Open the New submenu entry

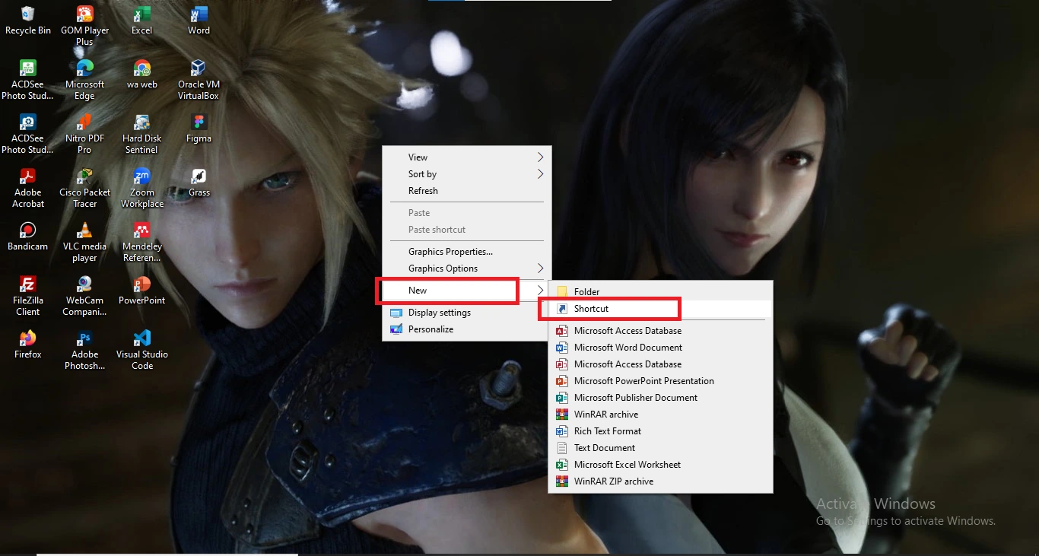point(467,291)
